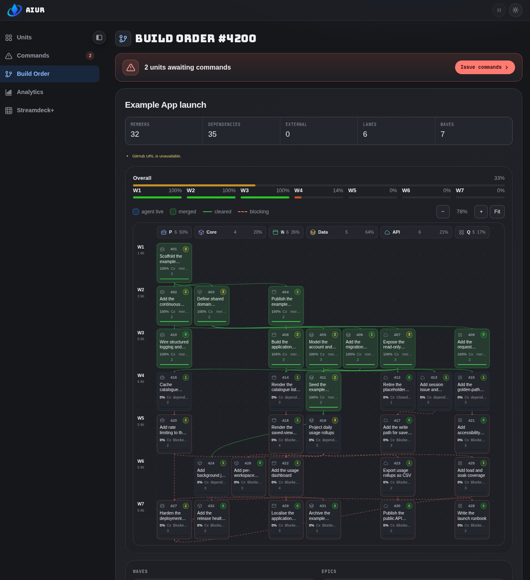This screenshot has height=580, width=530.
Task: Click the Q lane grid icon
Action: tap(461, 232)
